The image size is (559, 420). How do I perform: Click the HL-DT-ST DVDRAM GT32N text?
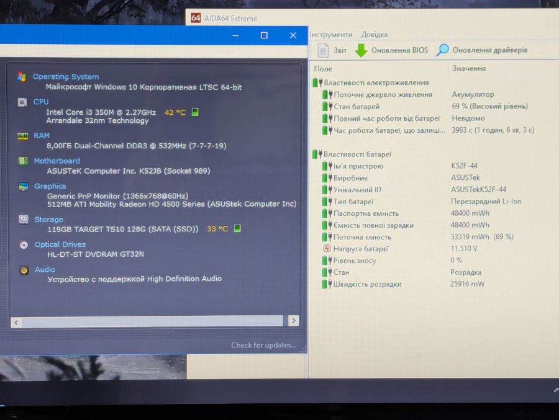pyautogui.click(x=96, y=254)
